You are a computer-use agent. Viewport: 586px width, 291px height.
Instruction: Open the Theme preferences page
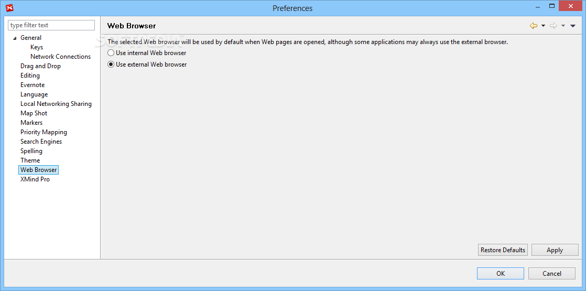(30, 160)
